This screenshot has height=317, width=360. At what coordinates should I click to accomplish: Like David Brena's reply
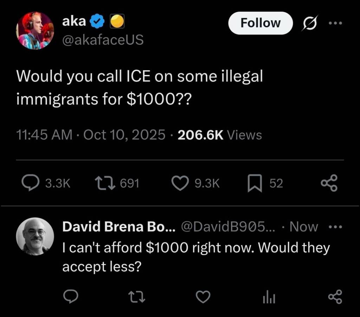pyautogui.click(x=203, y=297)
